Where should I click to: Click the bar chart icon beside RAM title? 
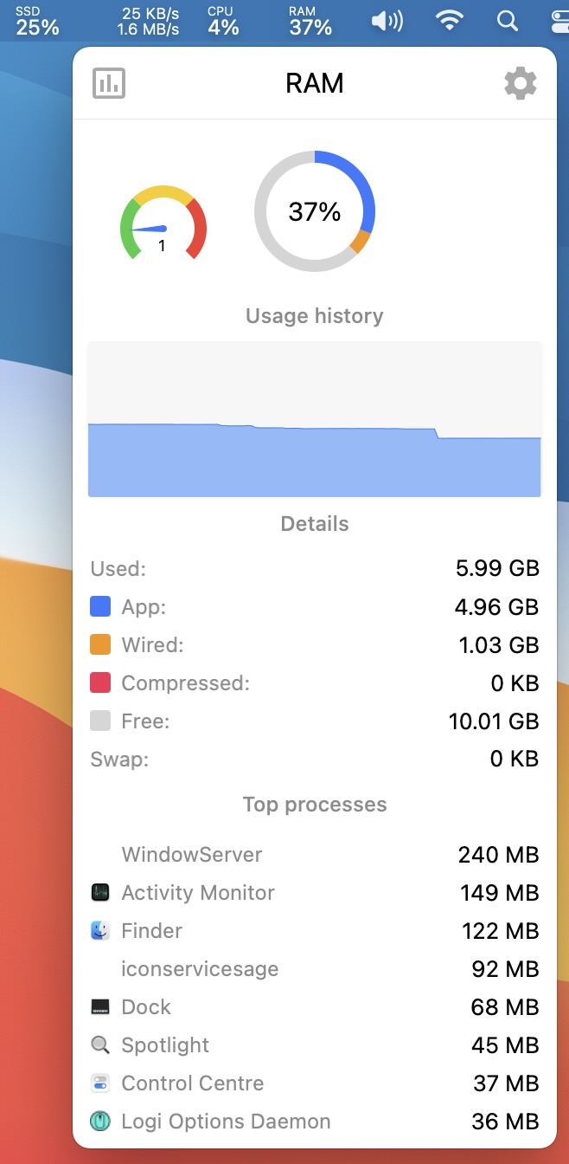tap(109, 83)
